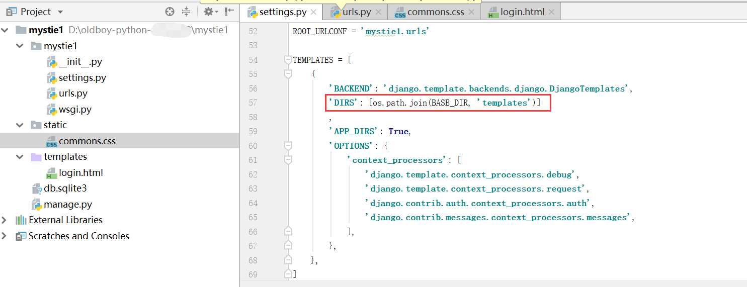Click the static folder icon
This screenshot has width=747, height=287.
[x=36, y=125]
